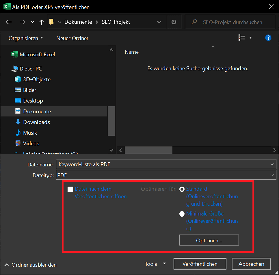Sort by the Name column header
Viewport: 279px width, 275px height.
(131, 52)
